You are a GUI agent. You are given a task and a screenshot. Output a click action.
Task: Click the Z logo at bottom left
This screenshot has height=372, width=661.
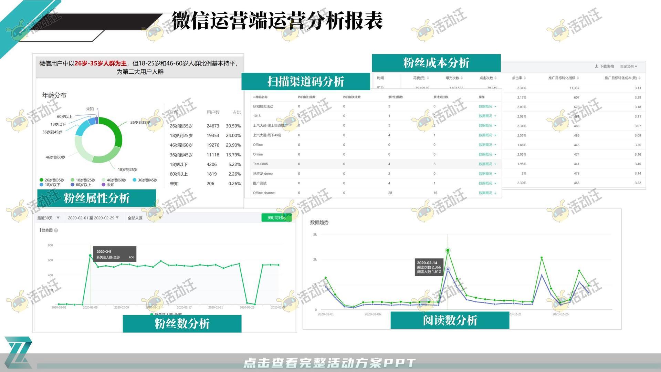tap(18, 352)
